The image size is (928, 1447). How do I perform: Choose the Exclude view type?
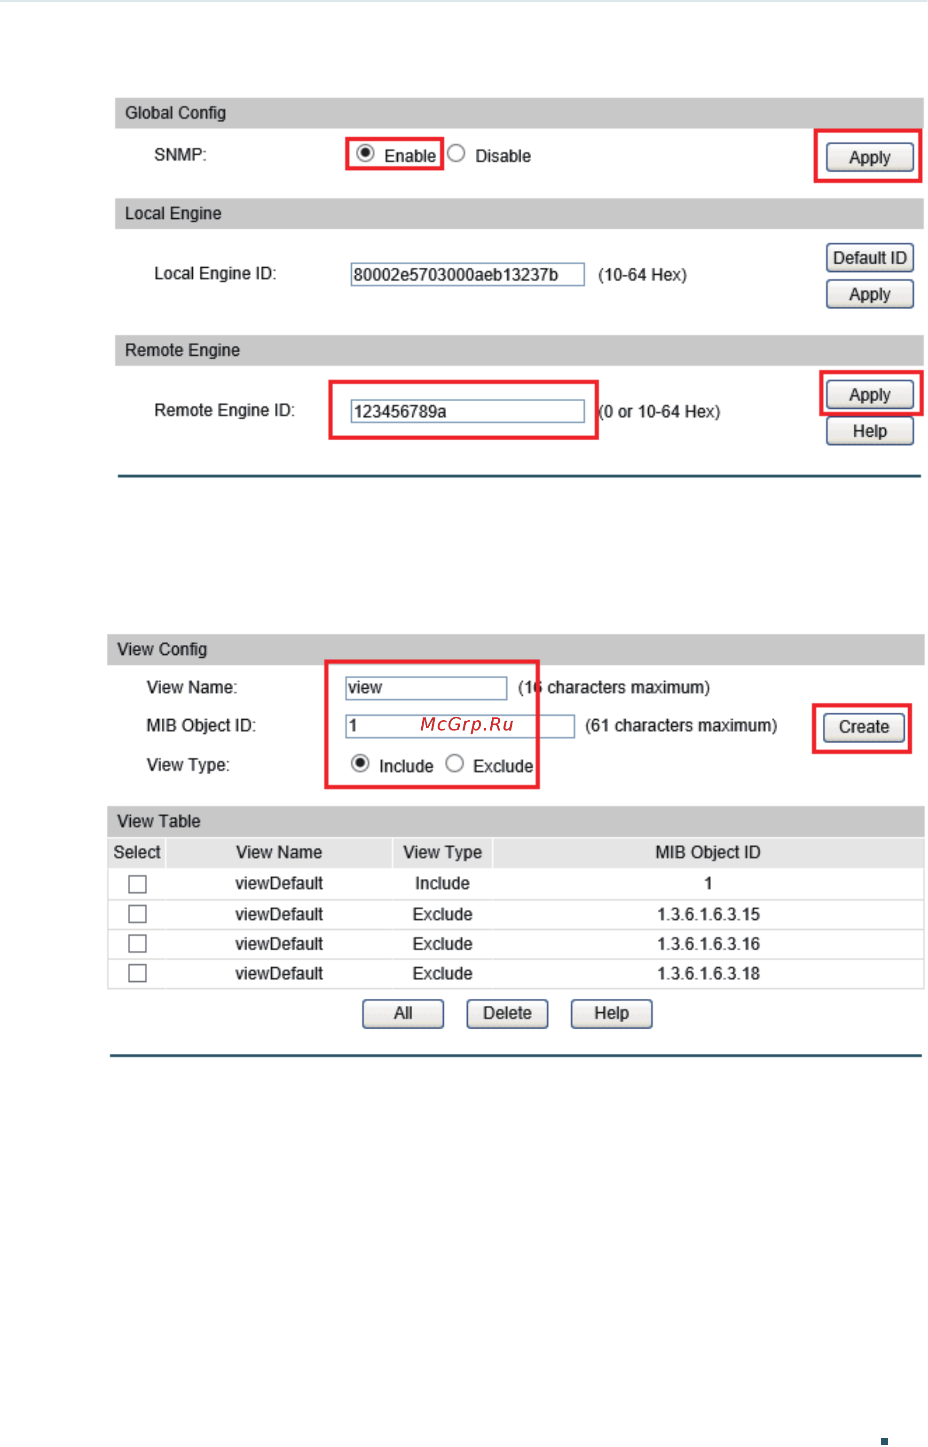point(454,763)
